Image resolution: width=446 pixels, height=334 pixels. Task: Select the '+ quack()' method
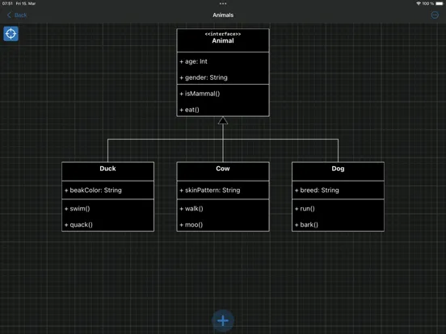(x=78, y=224)
